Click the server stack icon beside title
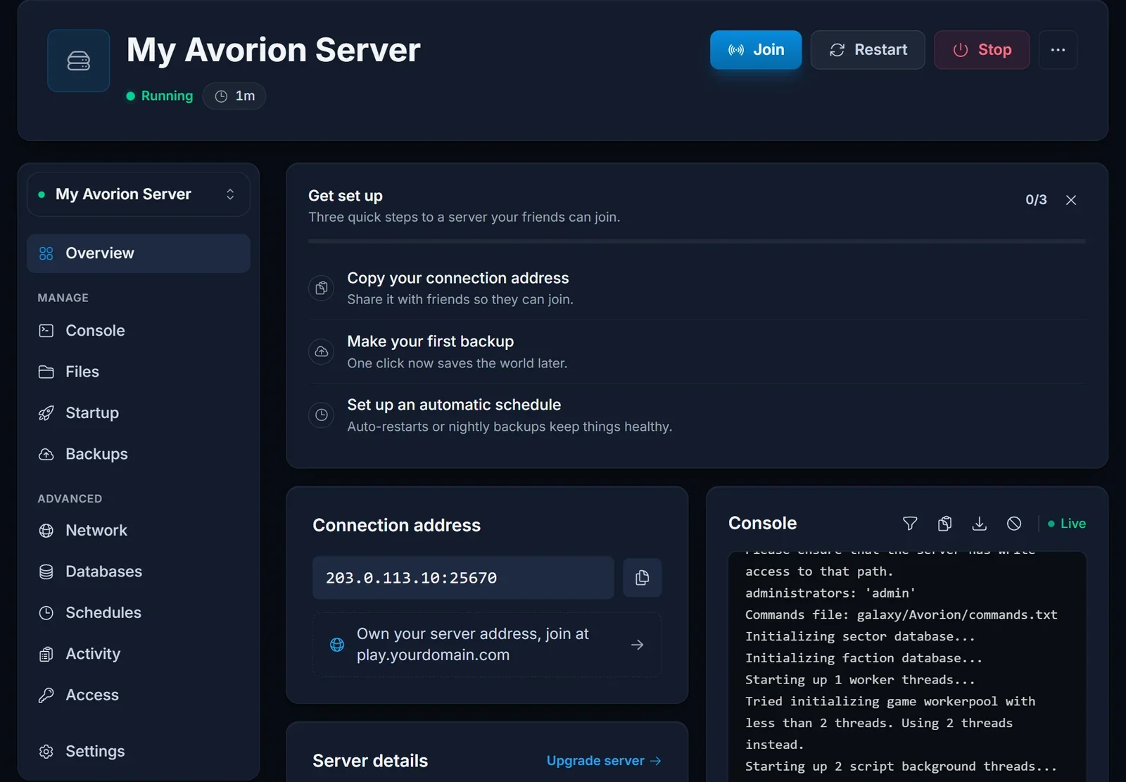The height and width of the screenshot is (782, 1126). click(x=79, y=61)
